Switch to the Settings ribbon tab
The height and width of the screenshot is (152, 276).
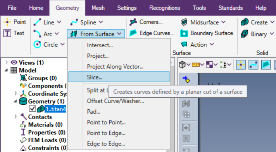(x=127, y=8)
